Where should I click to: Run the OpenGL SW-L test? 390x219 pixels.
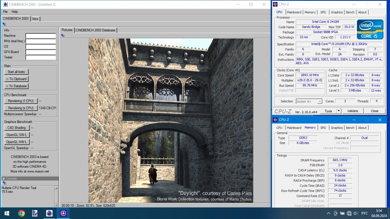[16, 135]
